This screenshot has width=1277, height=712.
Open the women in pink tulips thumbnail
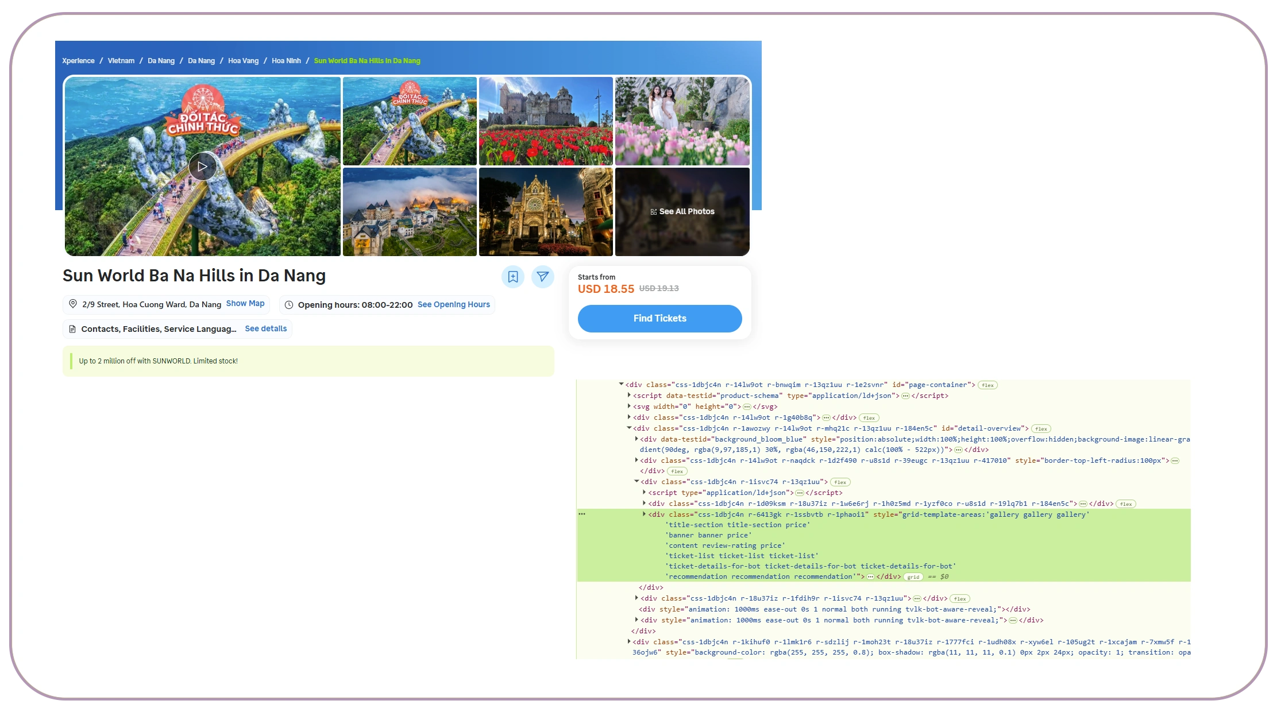(682, 121)
